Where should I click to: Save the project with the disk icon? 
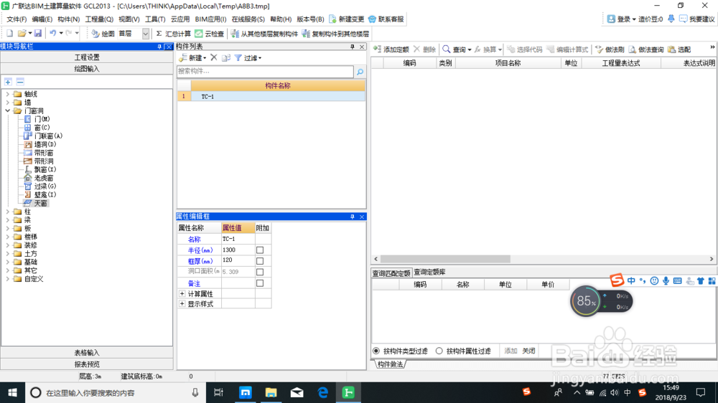38,34
